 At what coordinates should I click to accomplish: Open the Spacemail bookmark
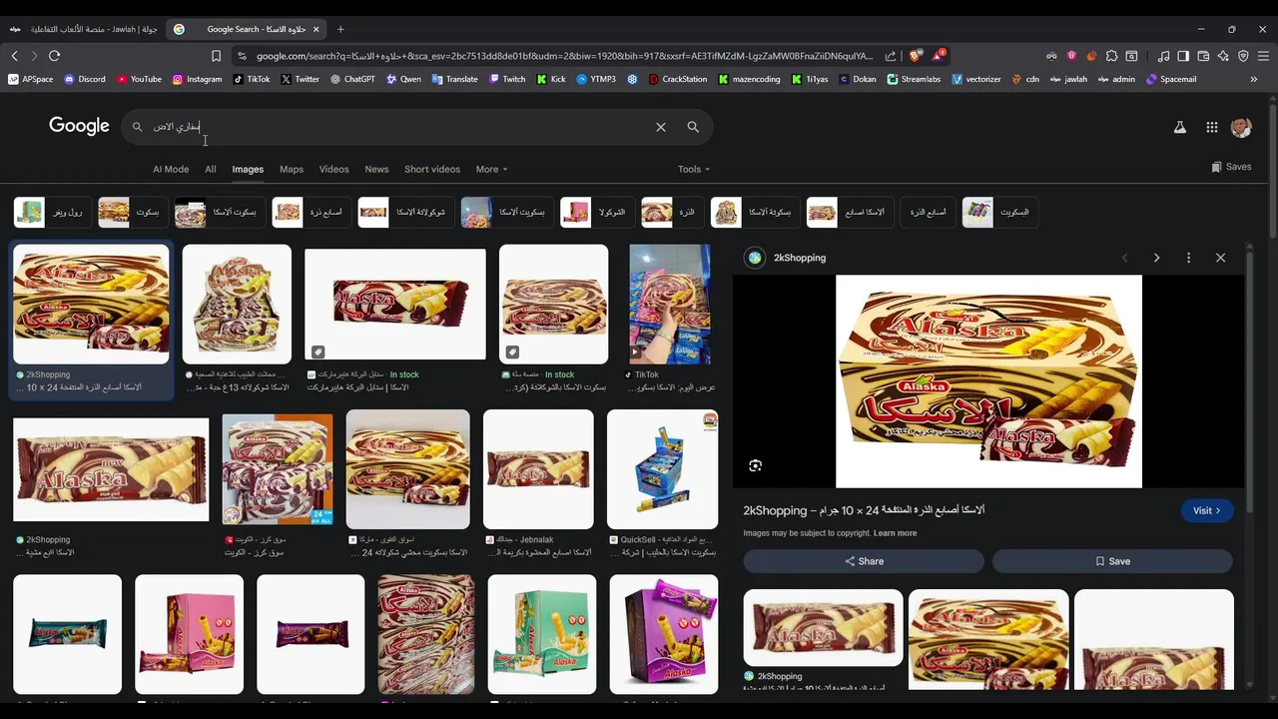point(1171,79)
